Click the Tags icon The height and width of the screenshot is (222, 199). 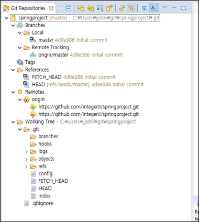pos(20,62)
